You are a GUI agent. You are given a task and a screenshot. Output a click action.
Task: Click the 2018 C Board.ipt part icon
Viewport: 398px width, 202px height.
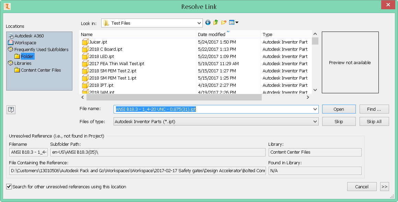point(85,49)
